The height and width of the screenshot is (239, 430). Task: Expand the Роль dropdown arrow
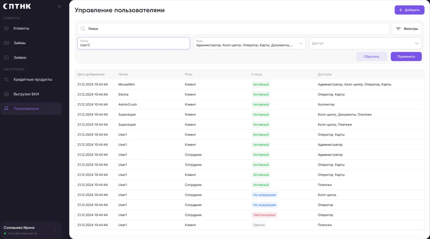coord(301,43)
